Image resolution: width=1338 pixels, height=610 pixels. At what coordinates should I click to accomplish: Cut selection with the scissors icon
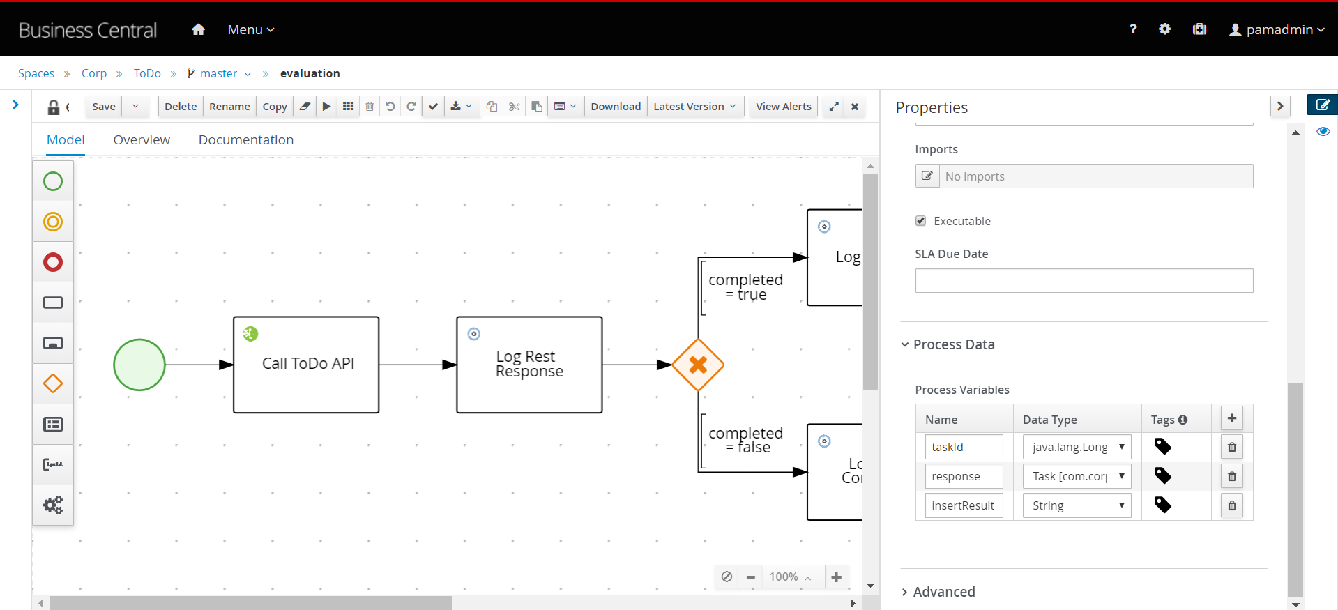coord(514,107)
